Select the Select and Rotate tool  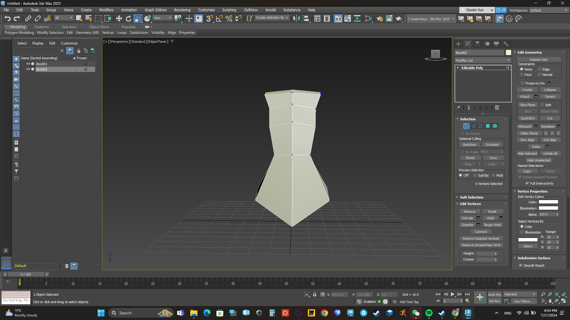point(128,19)
